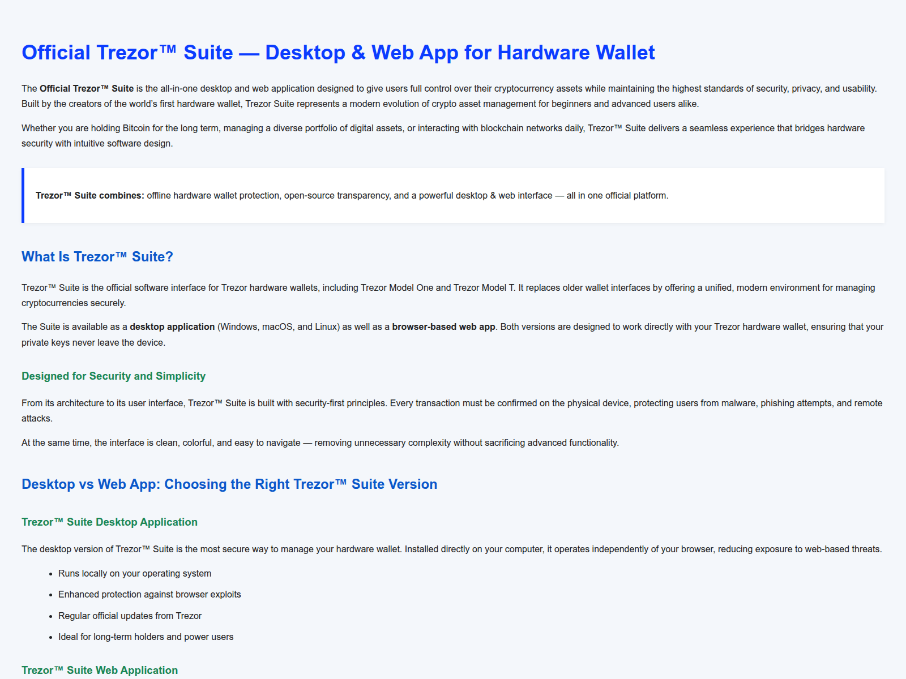Select bullet Runs locally on your operating system
Viewport: 906px width, 679px height.
point(135,573)
